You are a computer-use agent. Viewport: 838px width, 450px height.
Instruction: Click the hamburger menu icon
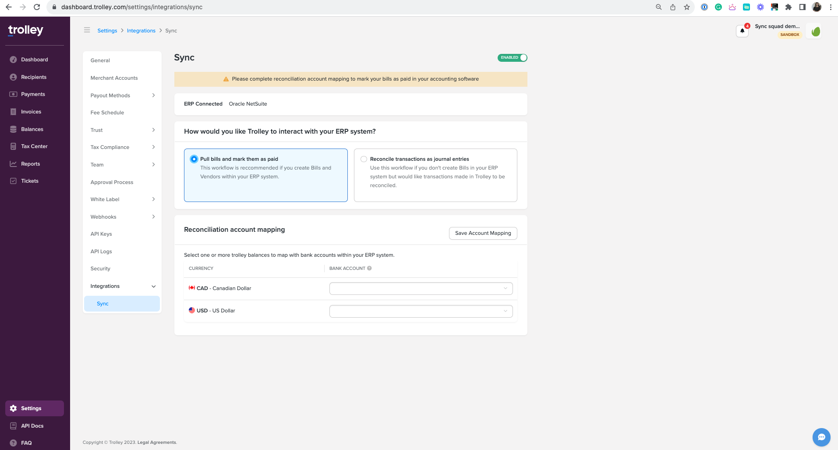click(x=87, y=30)
